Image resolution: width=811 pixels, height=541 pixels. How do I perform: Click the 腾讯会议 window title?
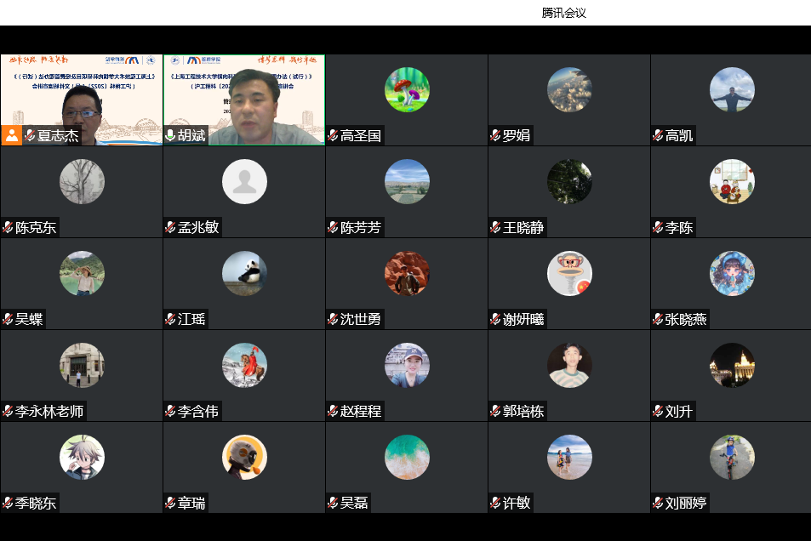point(563,13)
